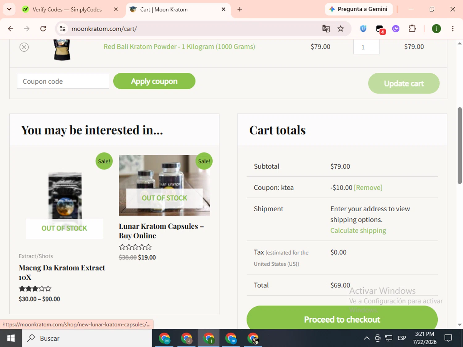View site information icon in address bar
The image size is (463, 347).
(x=63, y=29)
